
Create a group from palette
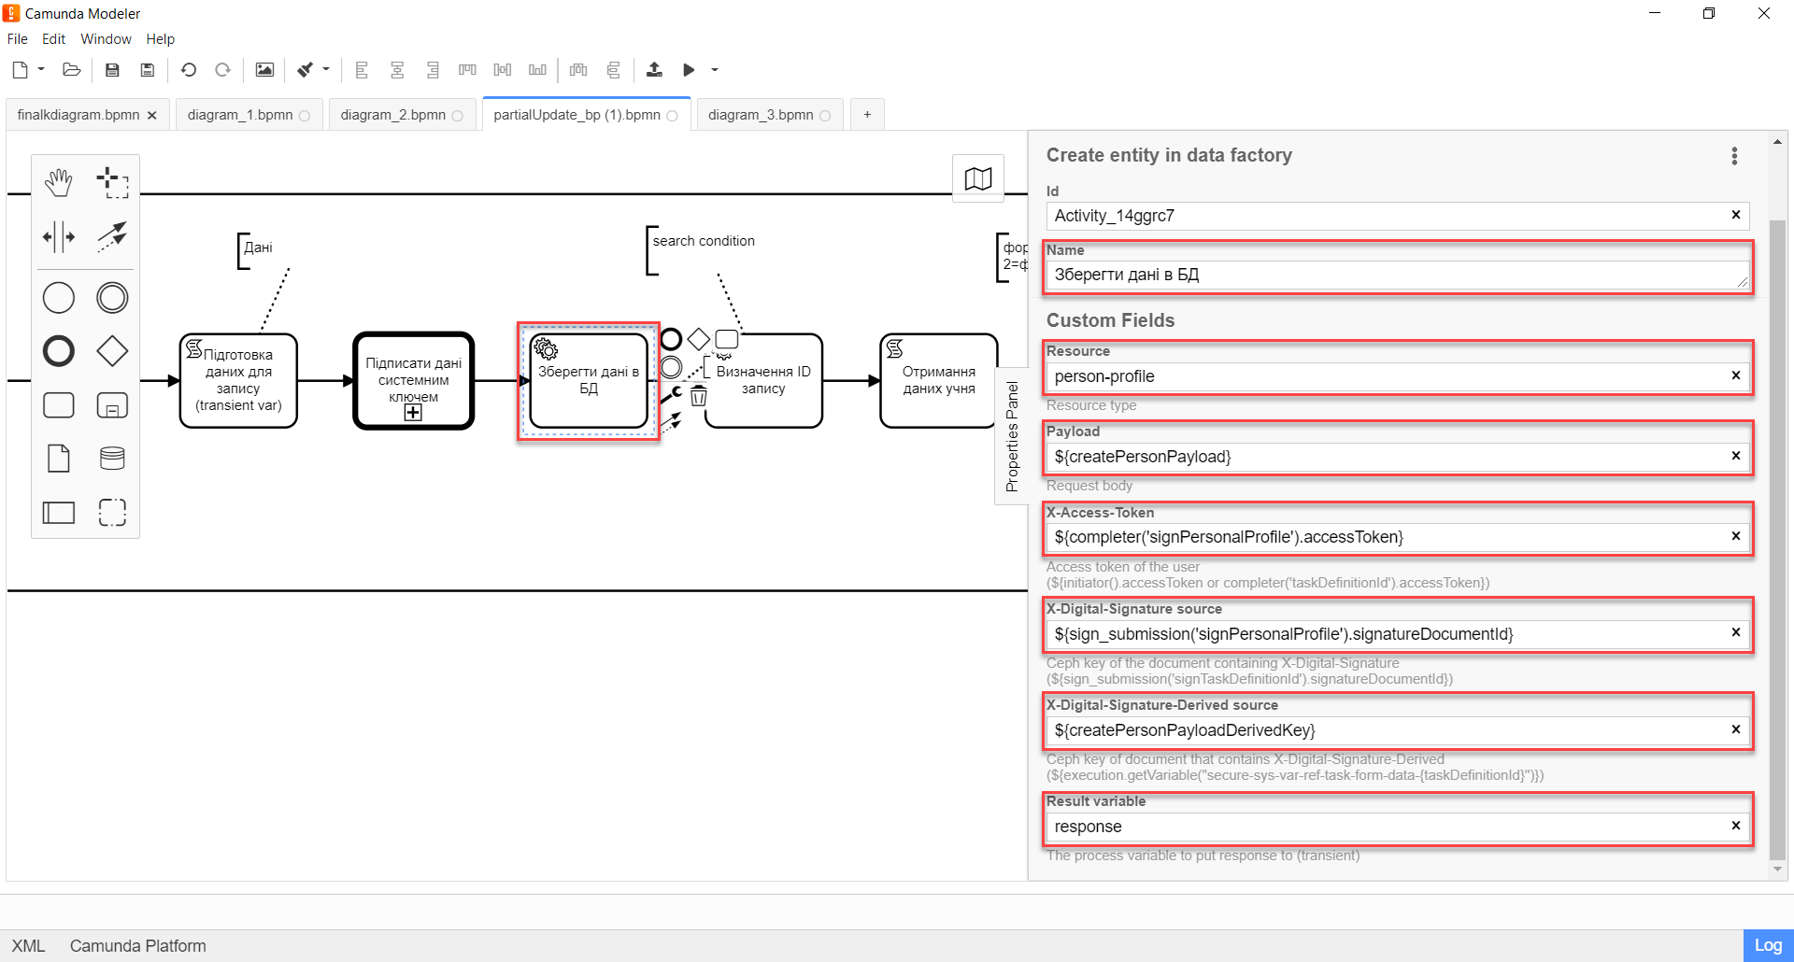point(112,512)
